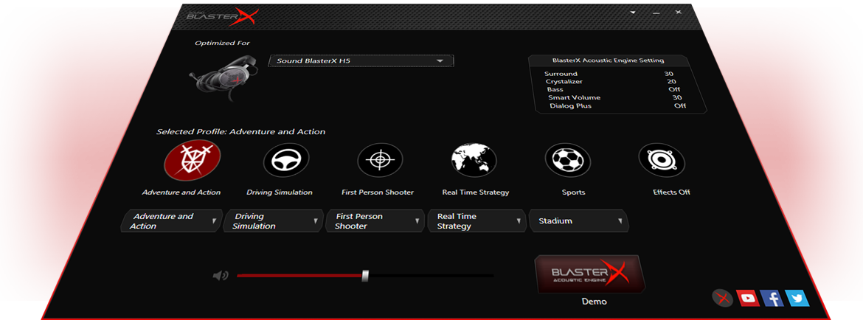Click the Dialog Plus setting row
This screenshot has width=863, height=323.
[x=617, y=105]
